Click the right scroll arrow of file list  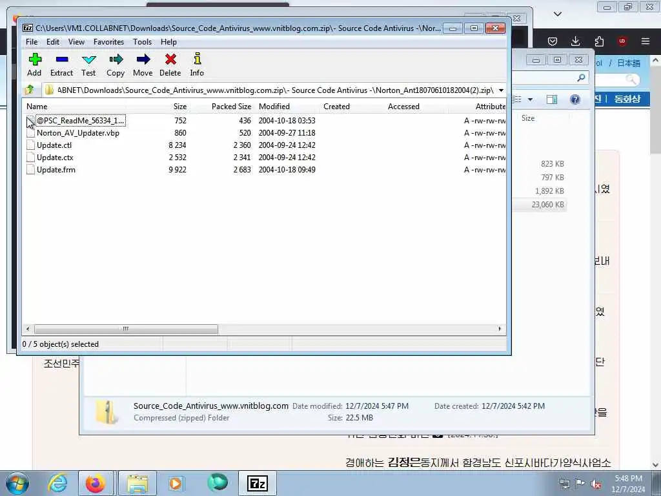click(x=500, y=329)
